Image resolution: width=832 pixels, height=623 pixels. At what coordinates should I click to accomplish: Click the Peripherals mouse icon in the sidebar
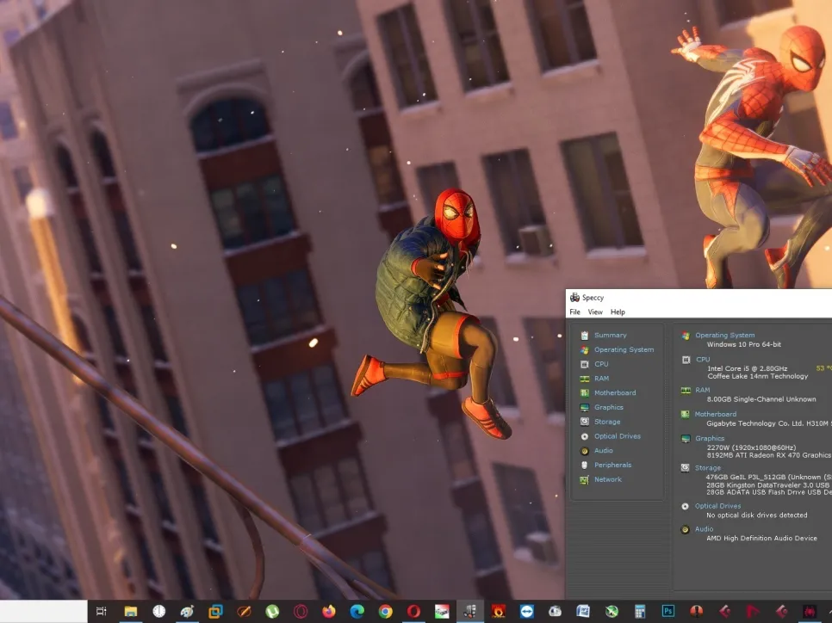coord(585,466)
